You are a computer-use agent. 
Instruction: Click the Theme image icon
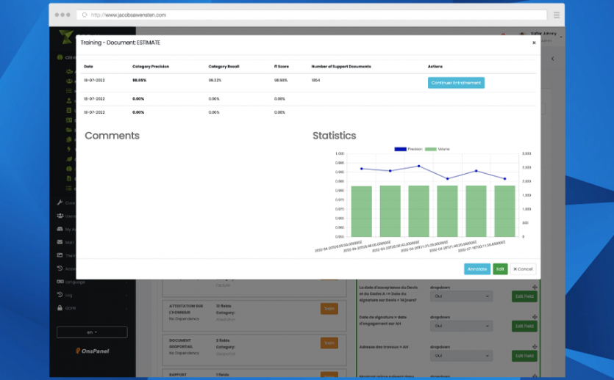coord(60,255)
